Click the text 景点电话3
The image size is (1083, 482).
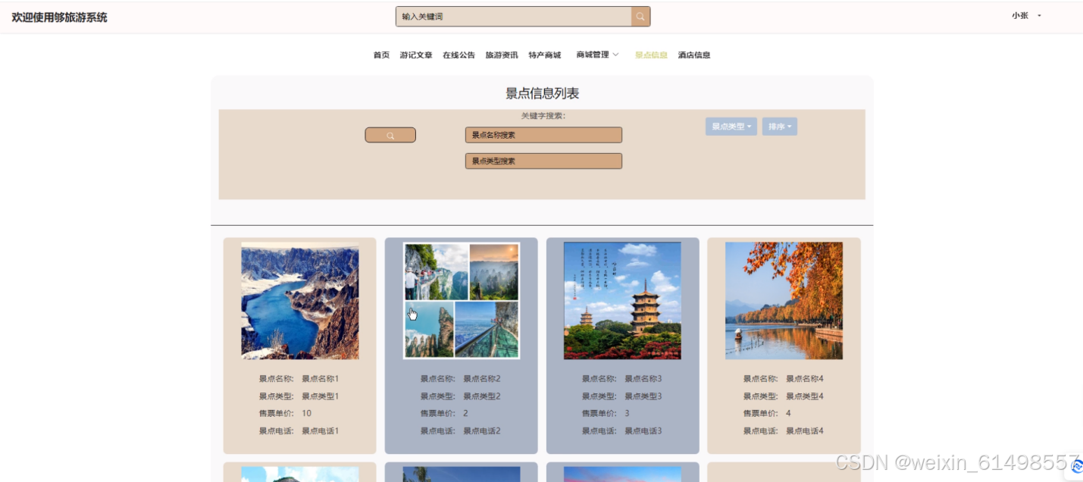[x=643, y=431]
